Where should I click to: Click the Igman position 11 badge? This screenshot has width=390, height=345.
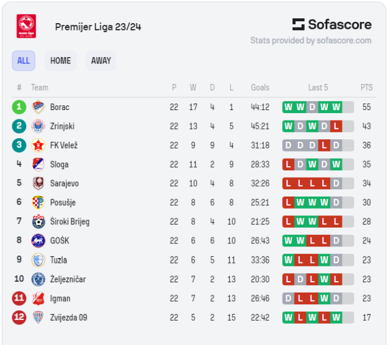click(x=19, y=298)
